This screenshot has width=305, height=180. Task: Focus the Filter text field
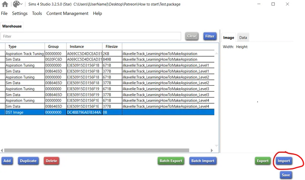[91, 37]
